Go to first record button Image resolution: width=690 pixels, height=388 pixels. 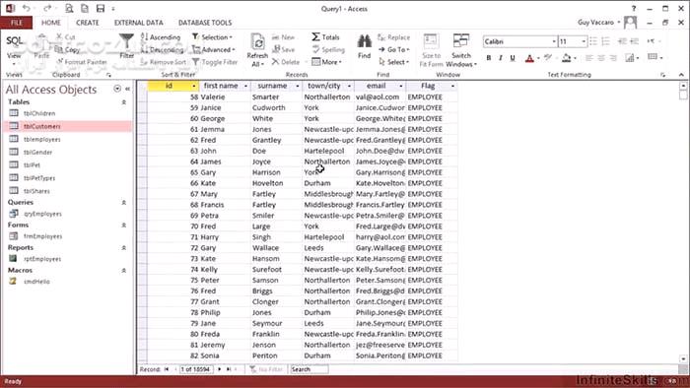click(x=167, y=369)
